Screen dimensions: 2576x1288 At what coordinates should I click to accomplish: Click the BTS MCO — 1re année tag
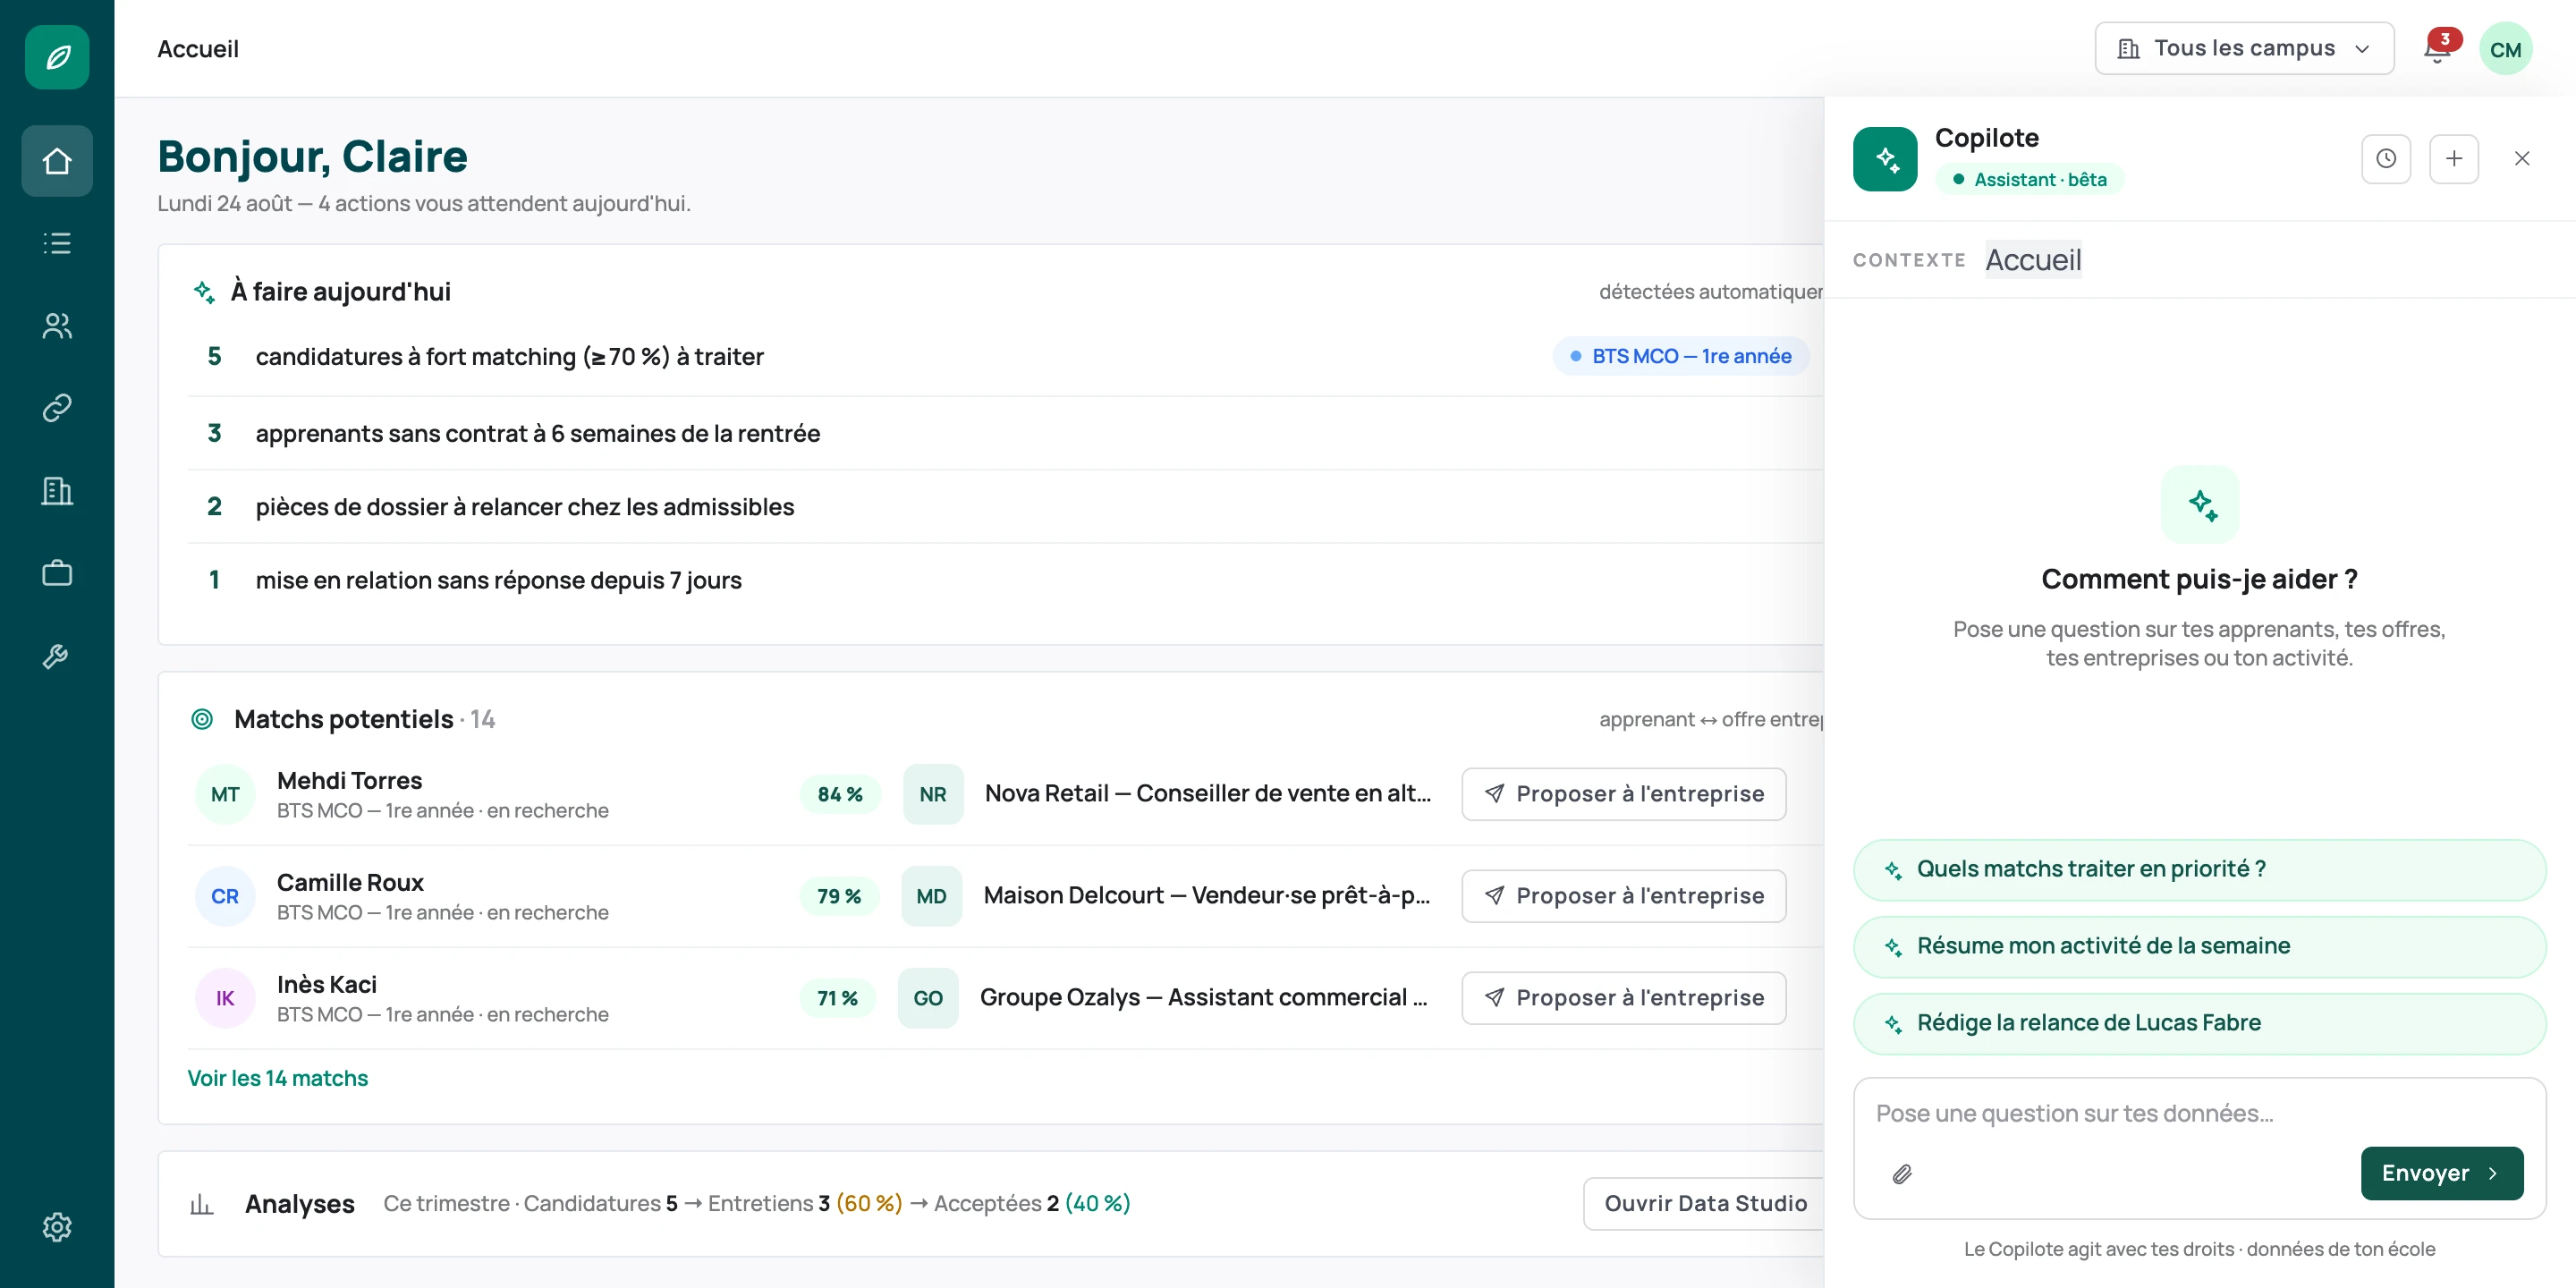[1681, 357]
